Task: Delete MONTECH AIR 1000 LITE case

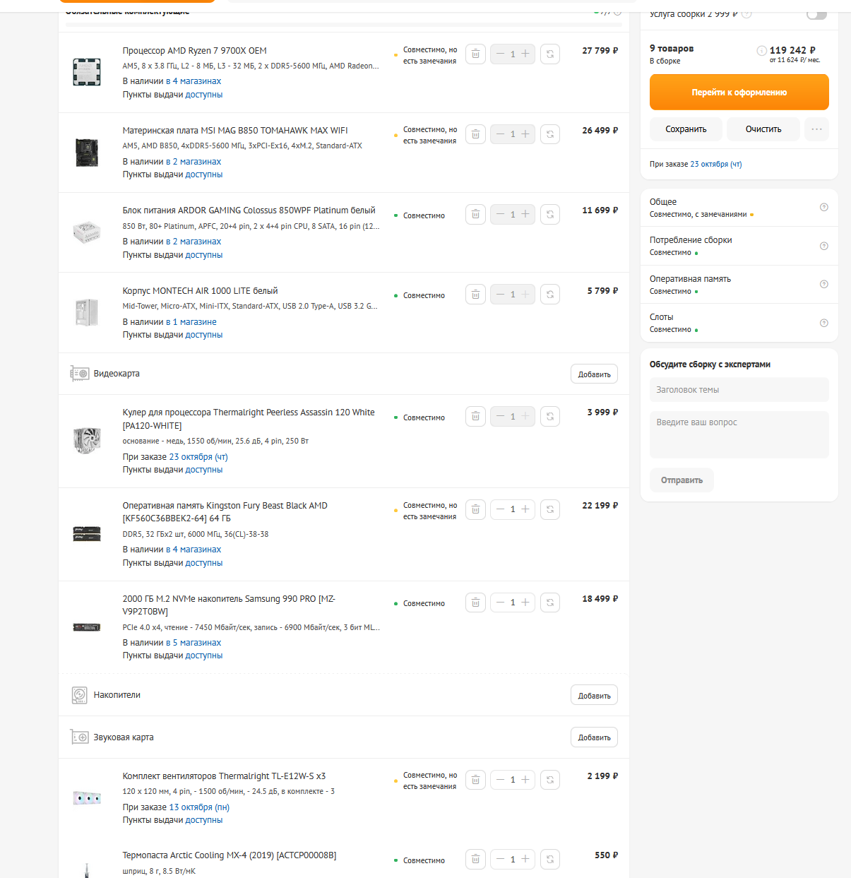Action: coord(475,294)
